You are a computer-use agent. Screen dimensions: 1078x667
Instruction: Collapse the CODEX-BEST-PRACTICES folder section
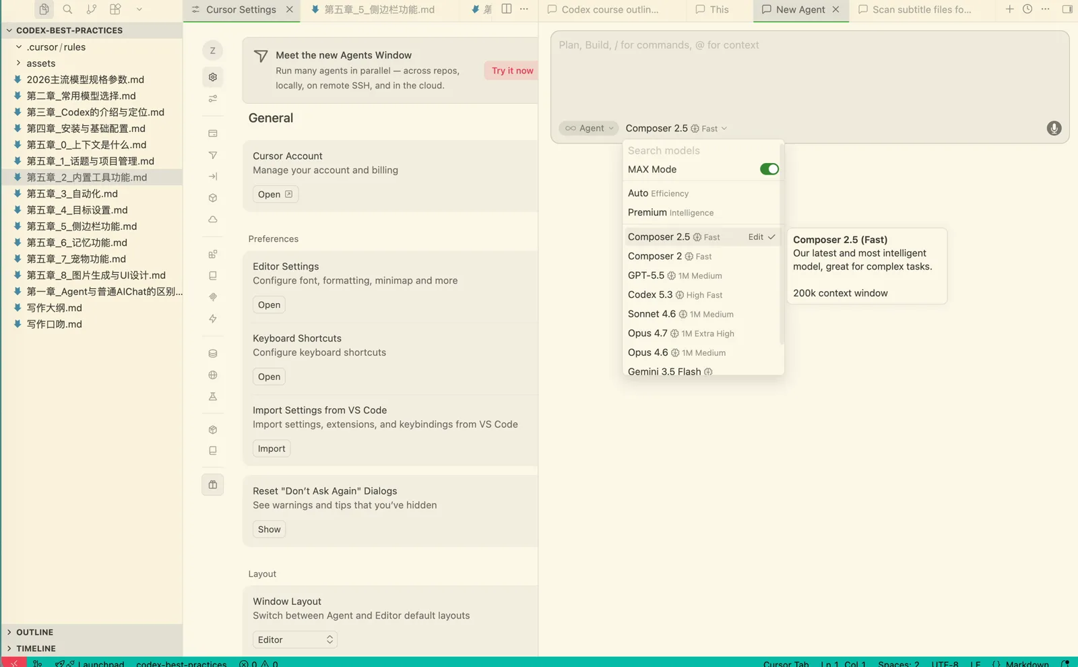pos(92,30)
